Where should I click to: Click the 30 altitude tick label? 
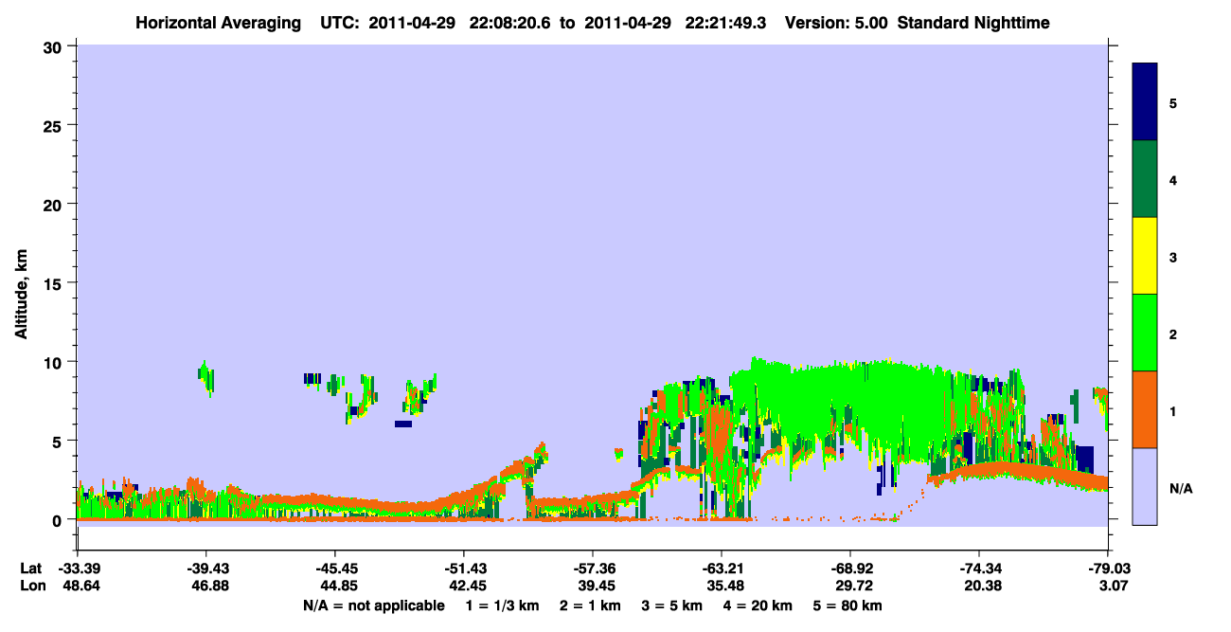tap(56, 45)
